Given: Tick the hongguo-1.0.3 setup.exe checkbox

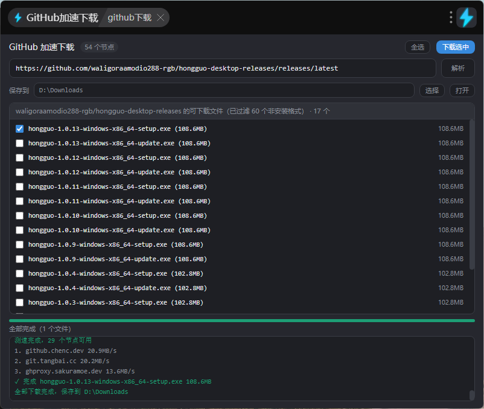Looking at the screenshot, I should 19,303.
